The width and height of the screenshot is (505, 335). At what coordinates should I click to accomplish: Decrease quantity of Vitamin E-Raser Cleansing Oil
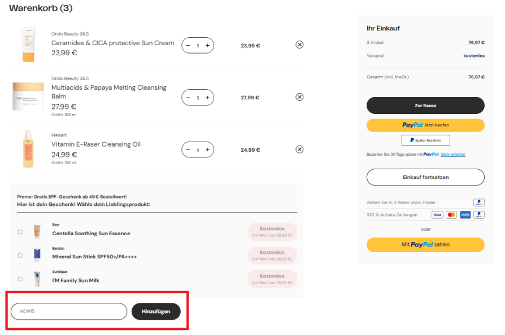pos(188,150)
